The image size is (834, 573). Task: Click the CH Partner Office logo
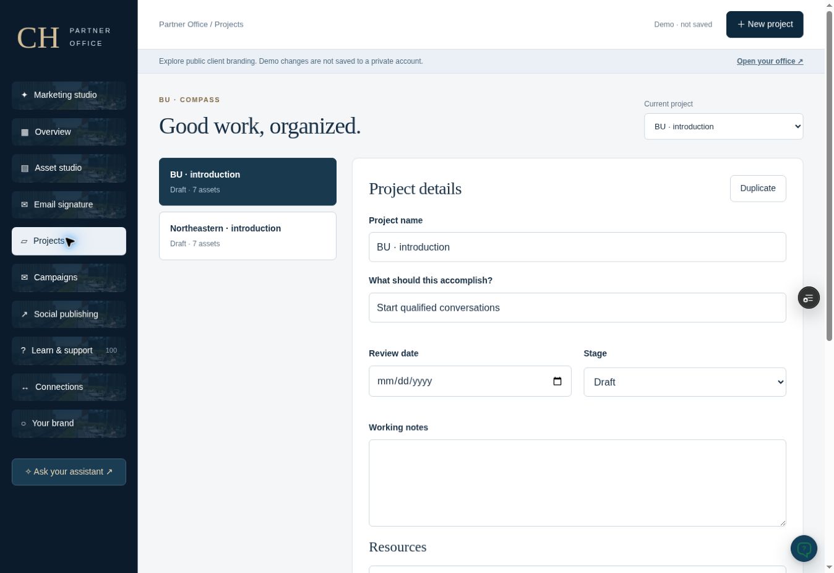pyautogui.click(x=64, y=37)
